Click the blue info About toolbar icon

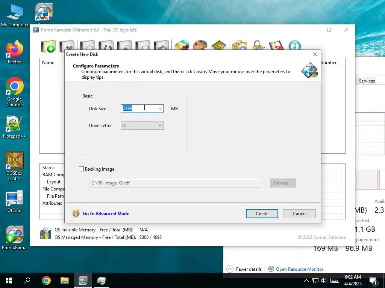tap(295, 45)
